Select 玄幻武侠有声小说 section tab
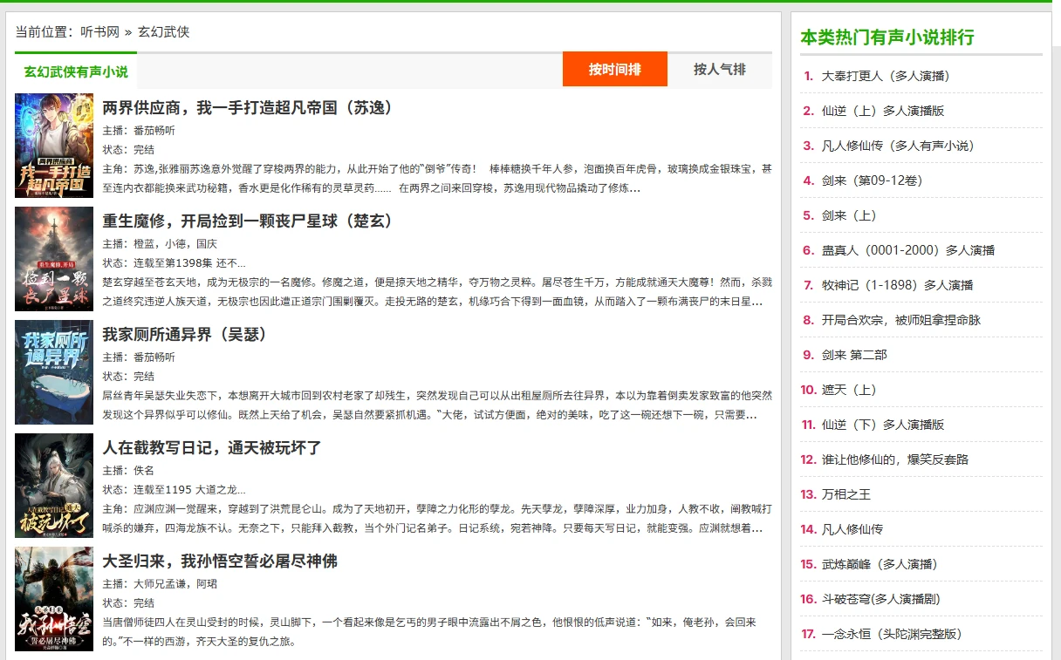This screenshot has height=660, width=1061. 76,71
